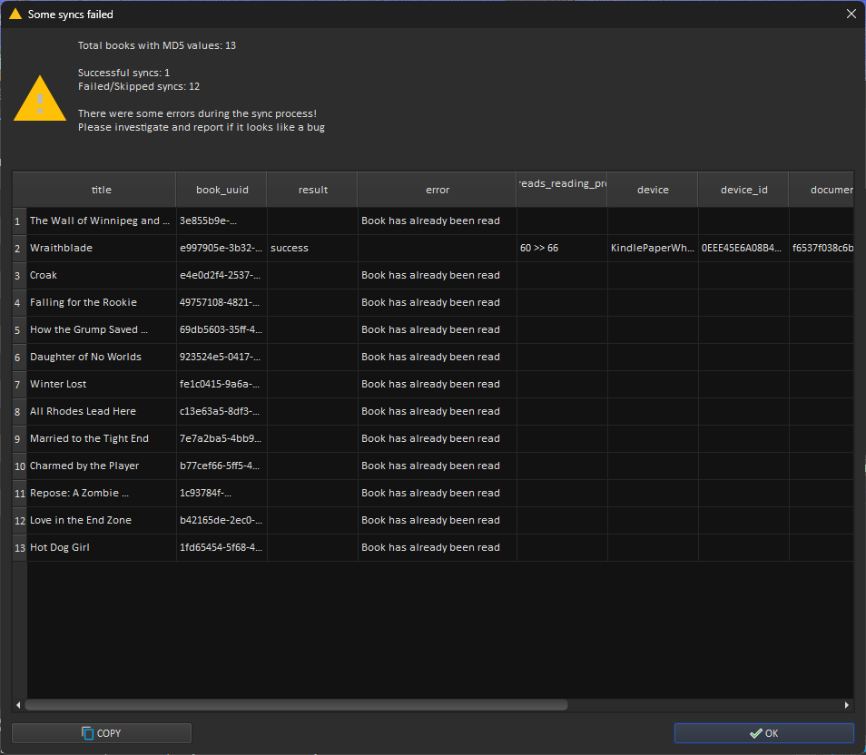Click the KindlePaperWh... device cell
This screenshot has width=866, height=755.
point(653,248)
